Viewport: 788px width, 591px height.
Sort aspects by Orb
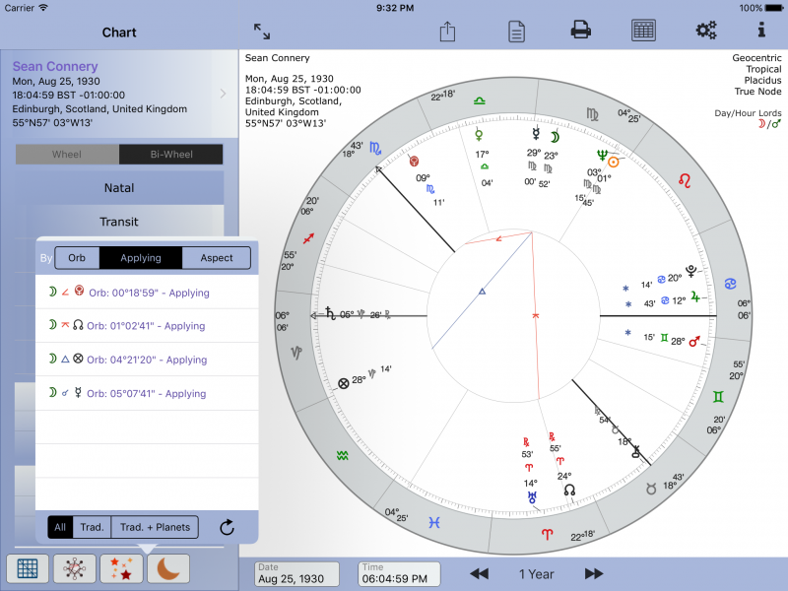pyautogui.click(x=77, y=257)
